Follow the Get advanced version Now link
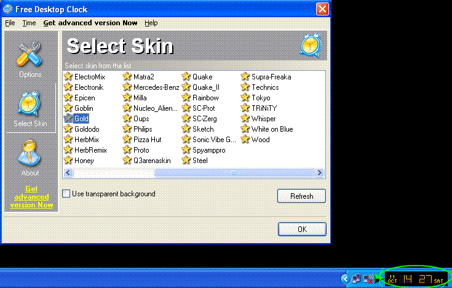 pos(31,197)
